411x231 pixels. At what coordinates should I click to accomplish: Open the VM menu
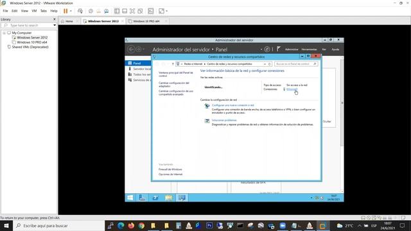(x=34, y=11)
